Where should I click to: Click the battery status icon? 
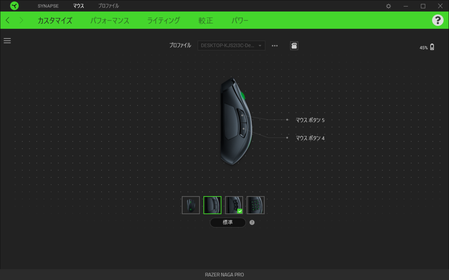coord(432,47)
